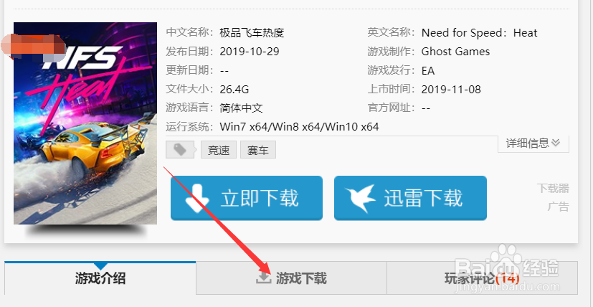
Task: Select the 赛车 tag
Action: [x=258, y=150]
